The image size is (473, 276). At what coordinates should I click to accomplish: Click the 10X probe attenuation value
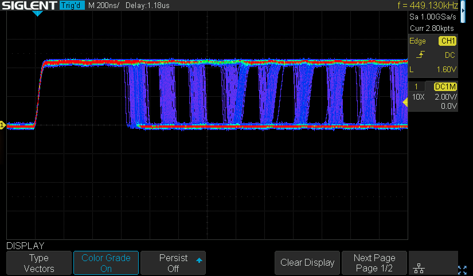418,97
